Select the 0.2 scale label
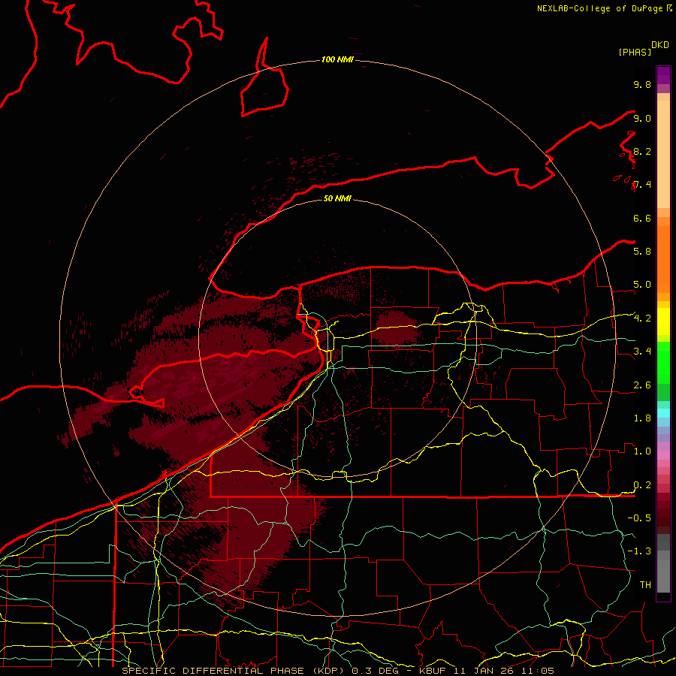Image resolution: width=676 pixels, height=676 pixels. point(642,485)
